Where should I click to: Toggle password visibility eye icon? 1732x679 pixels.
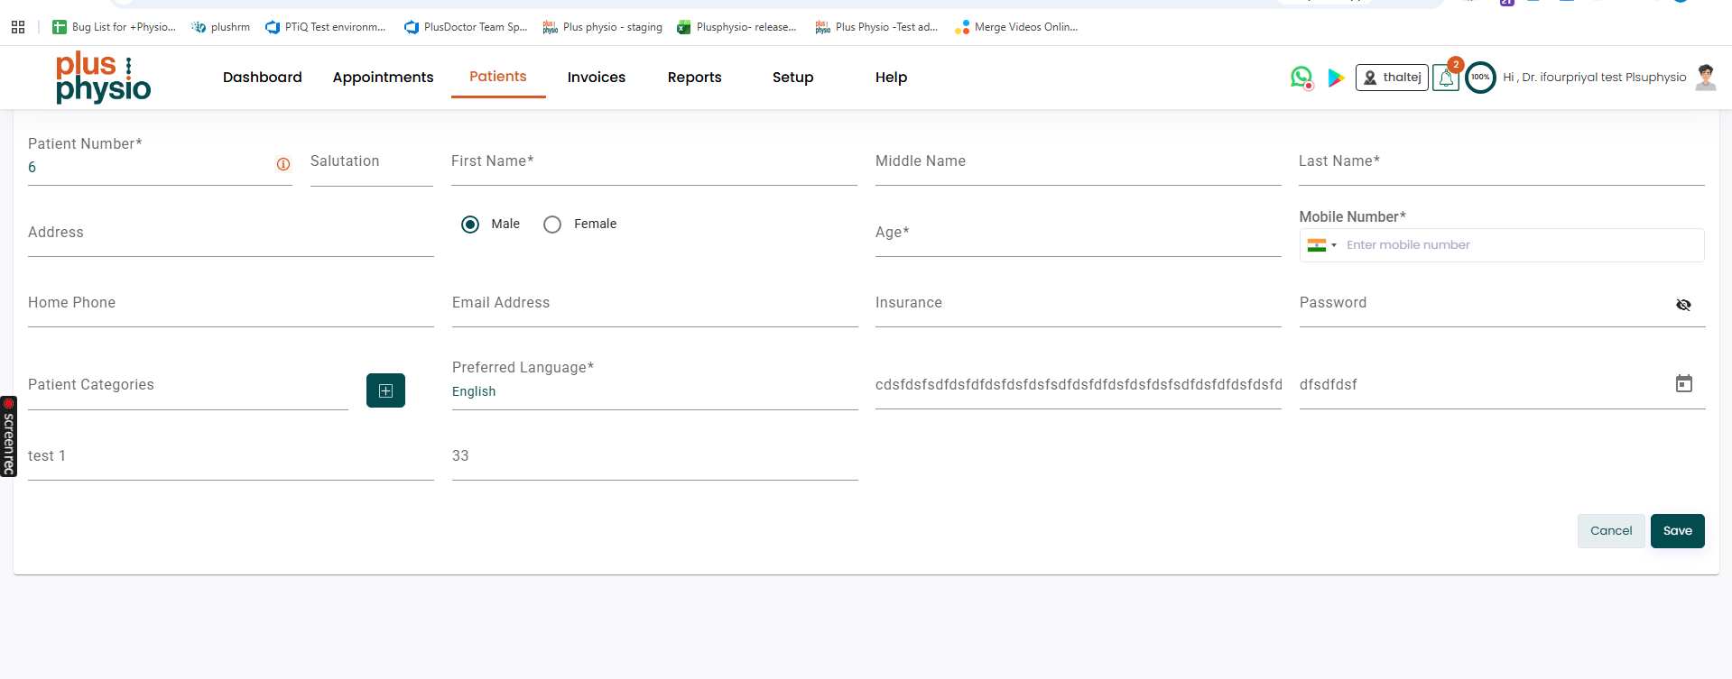(x=1683, y=305)
